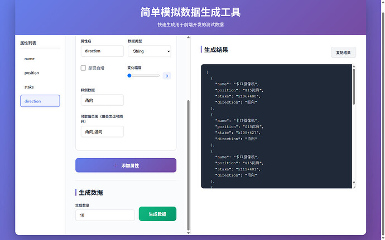Click the 添加属性 button

[x=126, y=165]
